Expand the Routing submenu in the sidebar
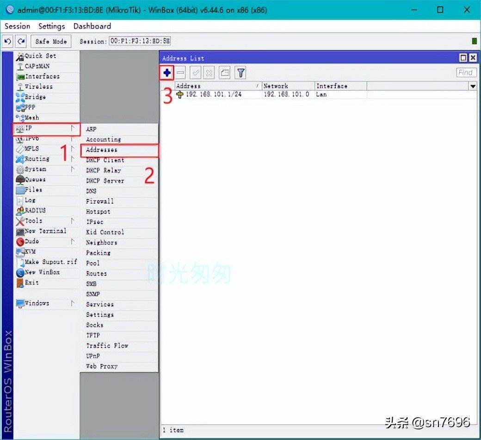481x440 pixels. click(47, 159)
